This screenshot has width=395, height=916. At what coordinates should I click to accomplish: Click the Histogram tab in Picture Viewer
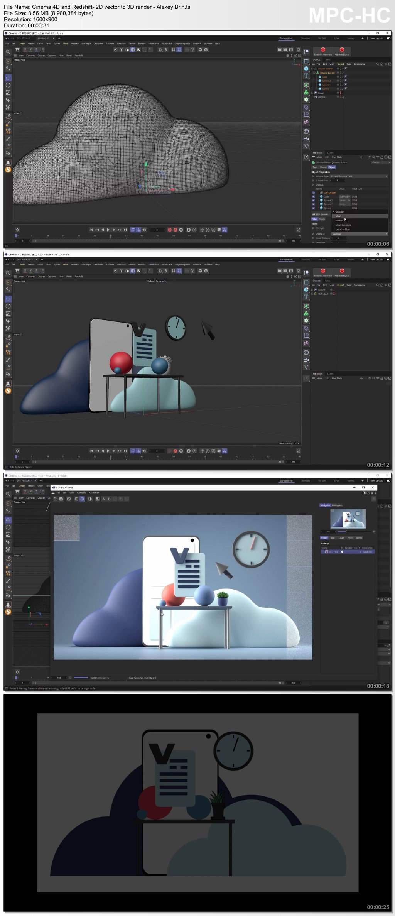(337, 505)
